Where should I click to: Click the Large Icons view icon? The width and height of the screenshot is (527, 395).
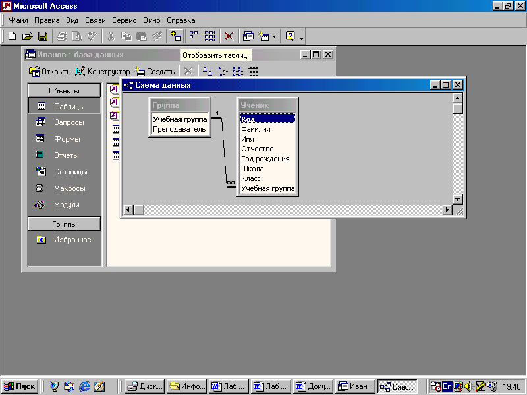click(x=208, y=71)
